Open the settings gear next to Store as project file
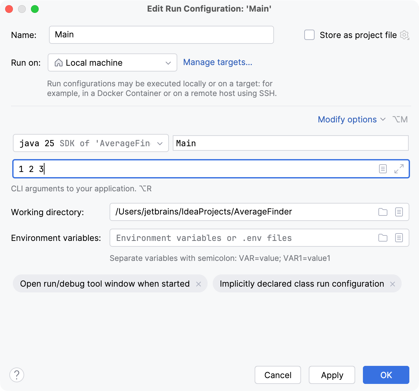This screenshot has height=391, width=419. point(404,35)
